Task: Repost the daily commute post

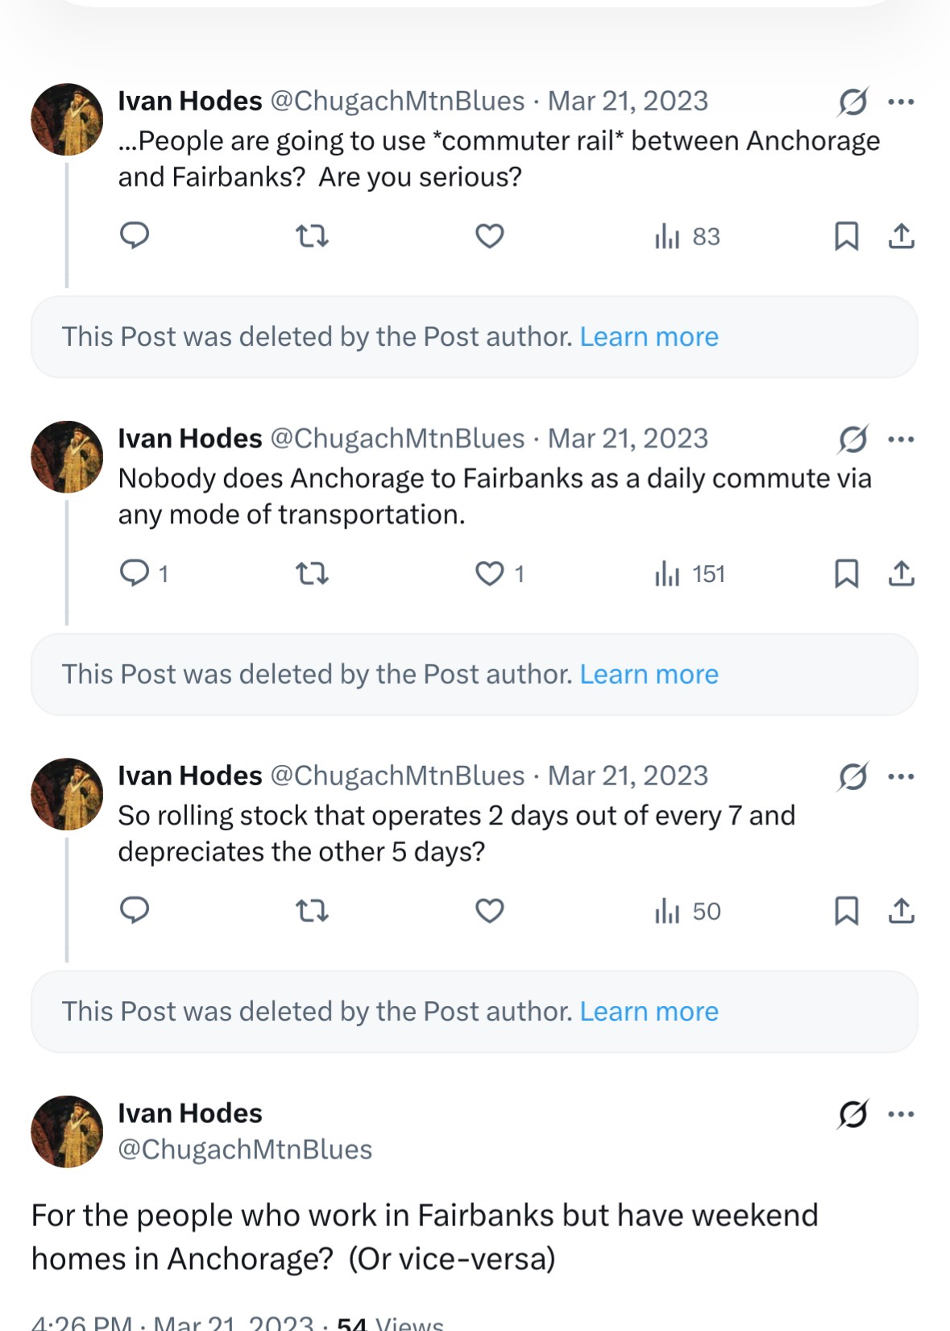Action: 312,573
